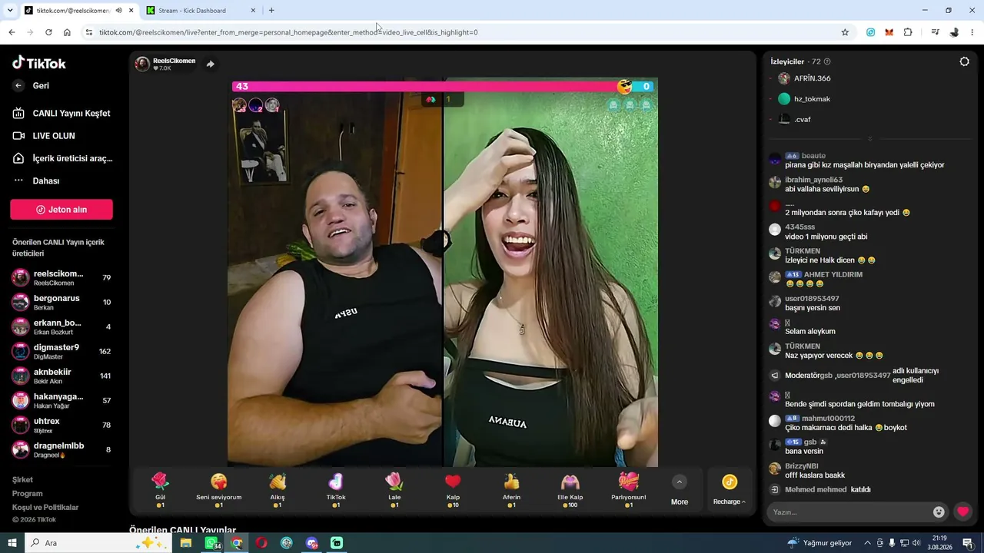Send the Aferin thumbs-up gift
Screen dimensions: 984x553
tap(511, 489)
